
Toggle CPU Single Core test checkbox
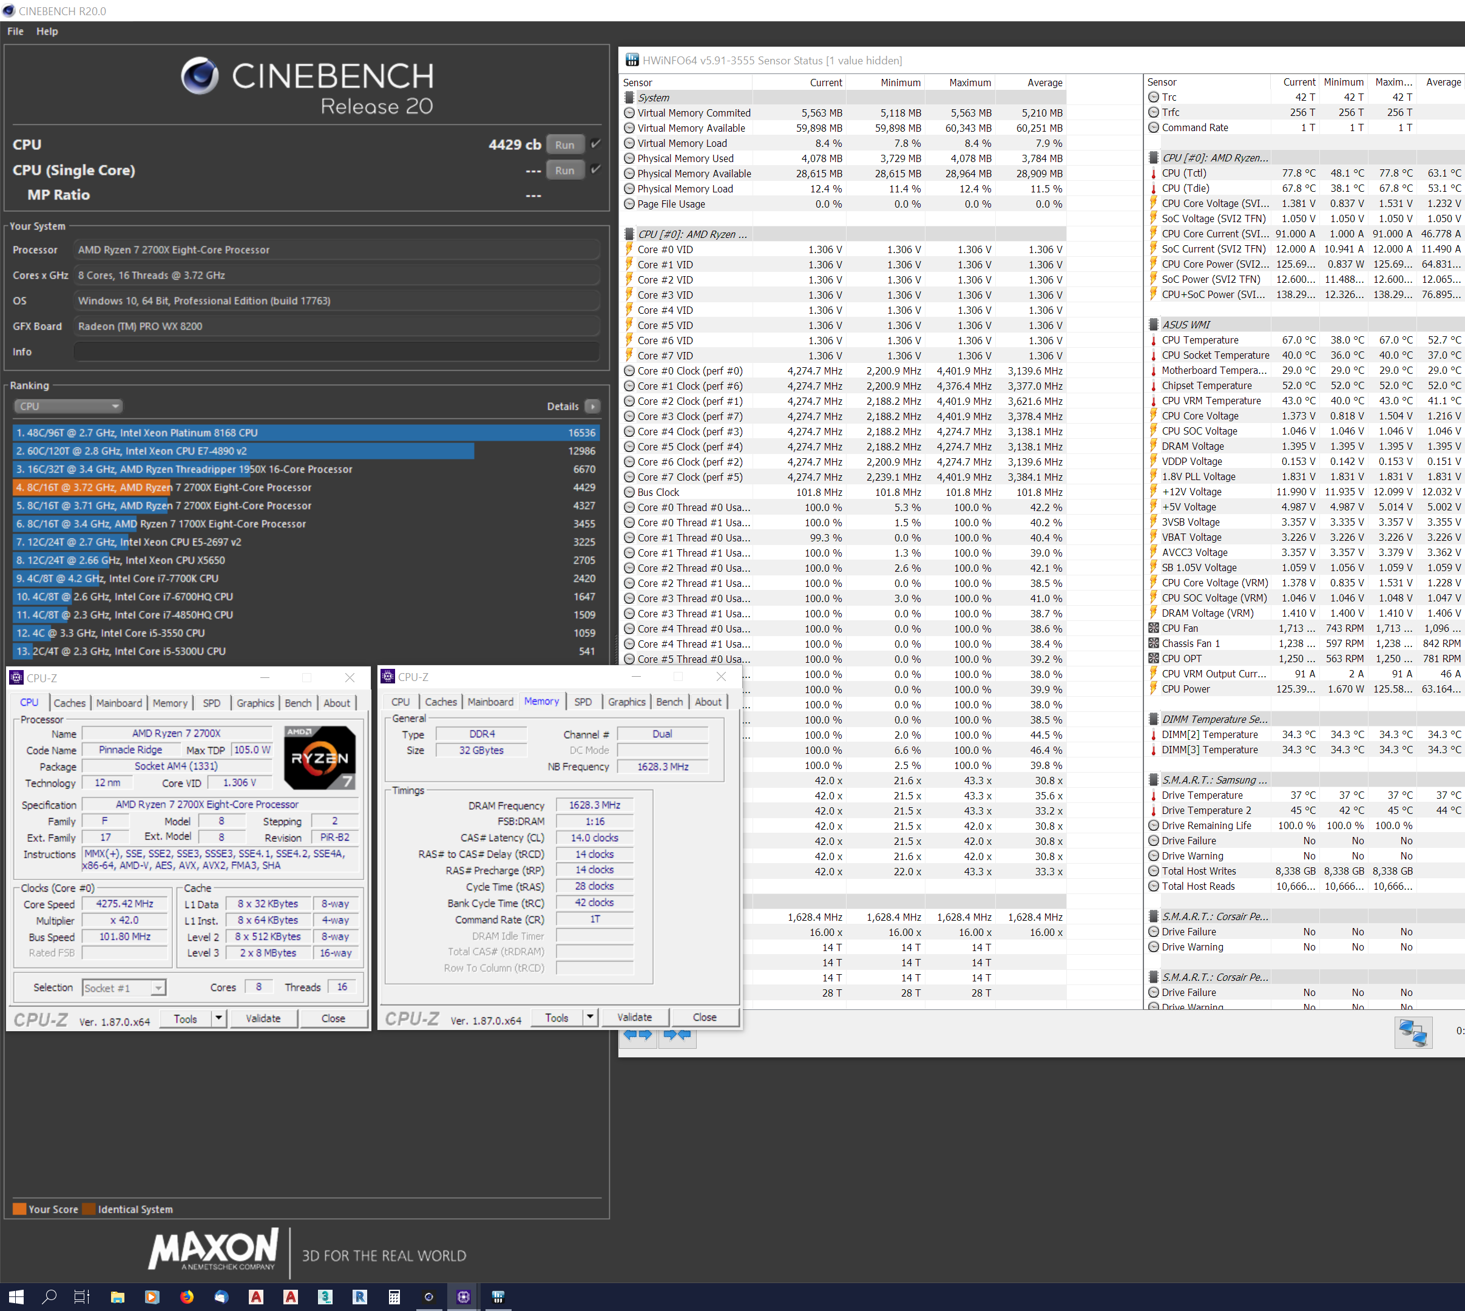tap(597, 170)
